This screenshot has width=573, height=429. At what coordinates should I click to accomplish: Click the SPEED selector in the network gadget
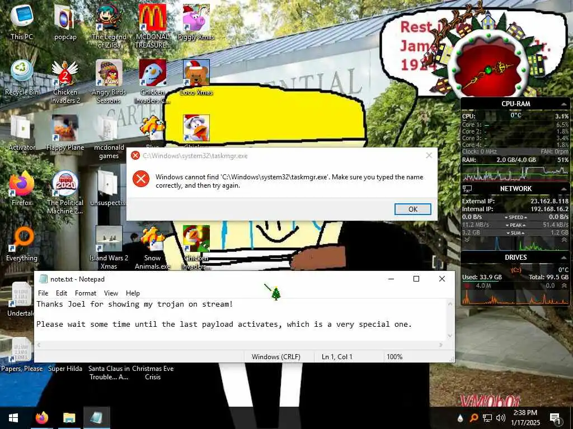(x=515, y=217)
